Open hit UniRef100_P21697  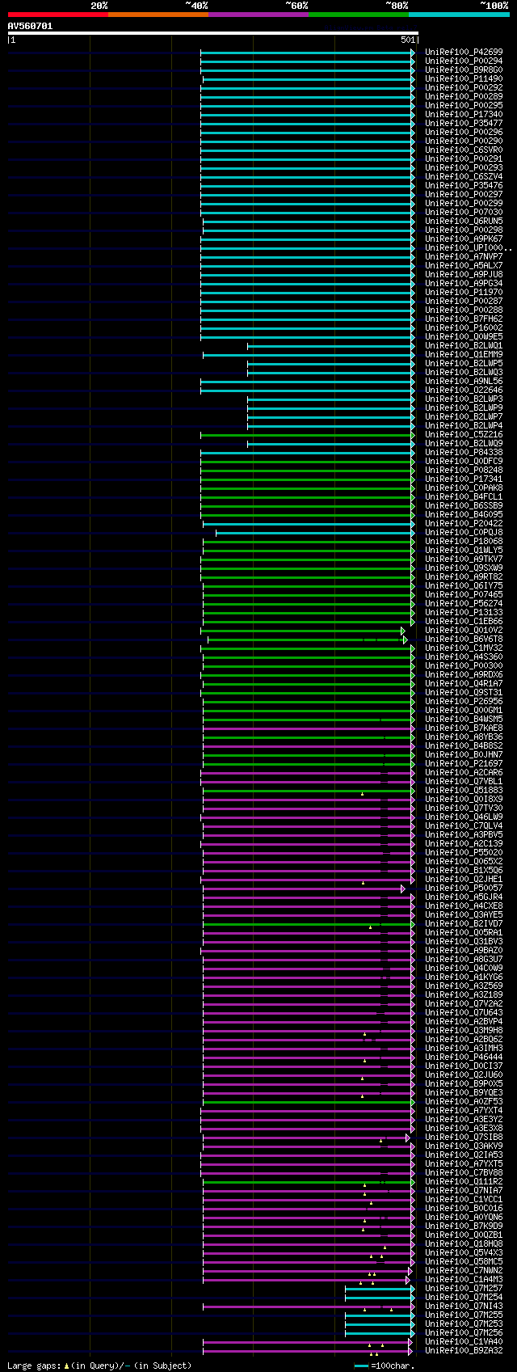pos(464,763)
